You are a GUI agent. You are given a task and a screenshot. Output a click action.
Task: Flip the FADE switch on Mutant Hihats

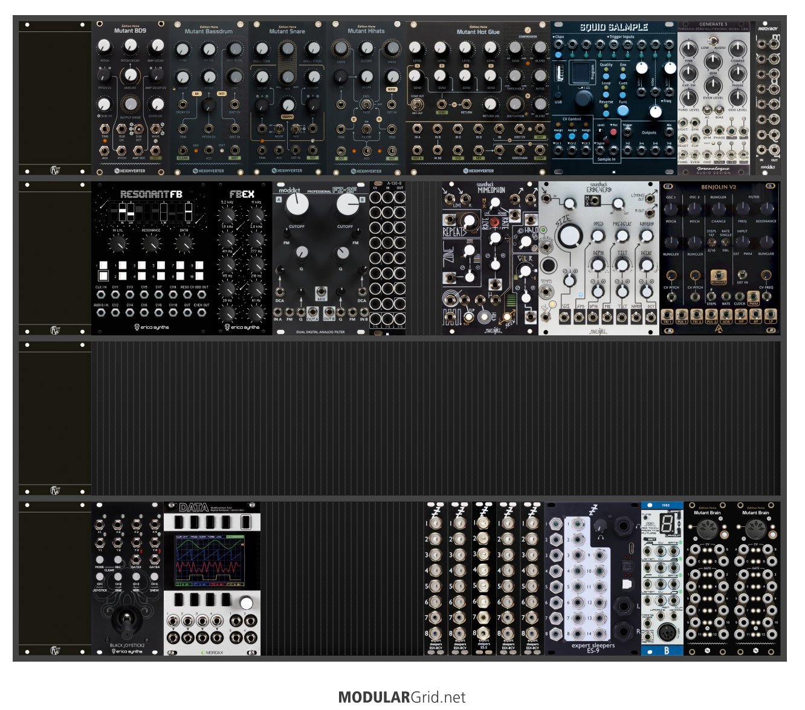(x=366, y=104)
